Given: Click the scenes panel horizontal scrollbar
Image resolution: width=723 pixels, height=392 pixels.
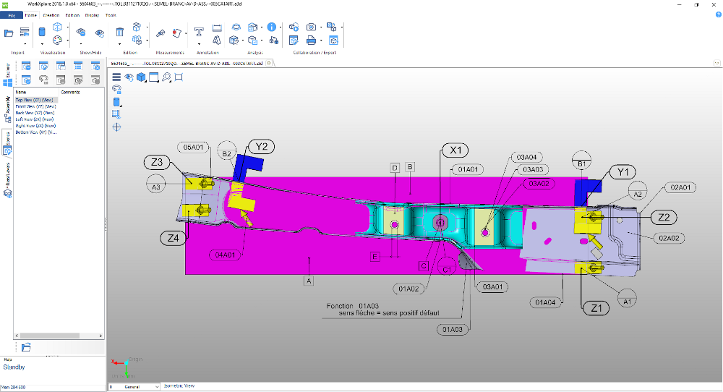Looking at the screenshot, I should tap(59, 336).
